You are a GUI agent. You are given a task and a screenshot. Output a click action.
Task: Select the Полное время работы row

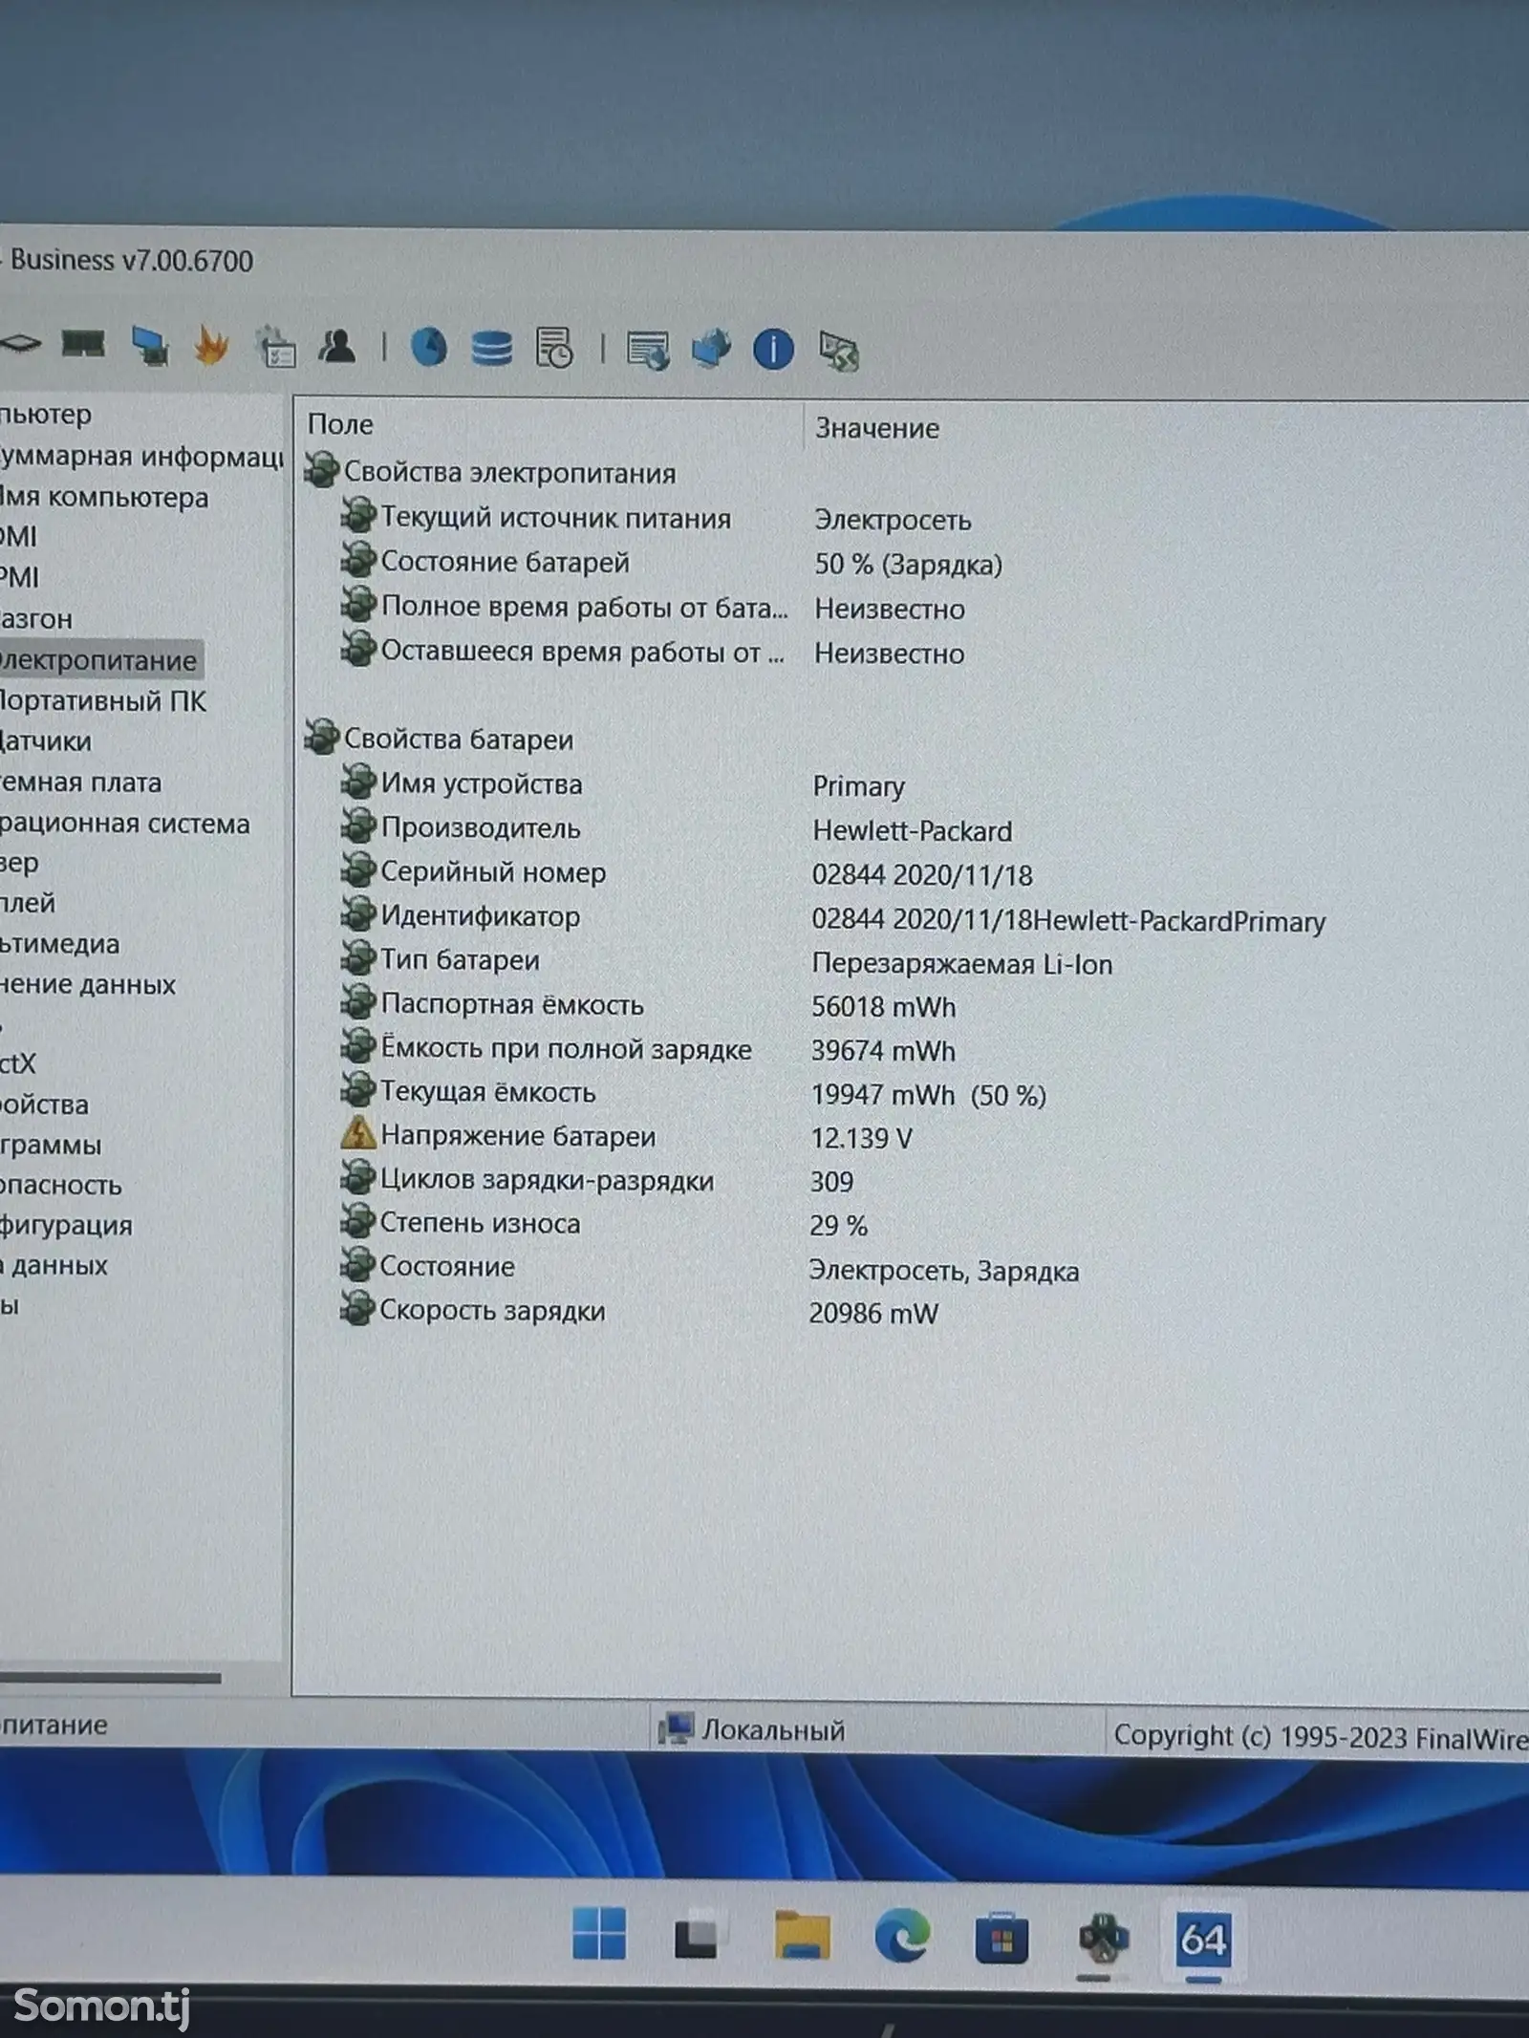point(653,607)
